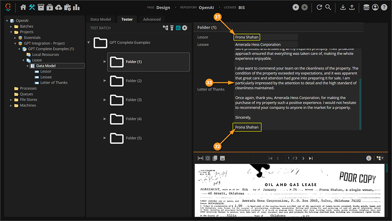Click the Grooper logo icon
This screenshot has width=392, height=221.
[8, 7]
